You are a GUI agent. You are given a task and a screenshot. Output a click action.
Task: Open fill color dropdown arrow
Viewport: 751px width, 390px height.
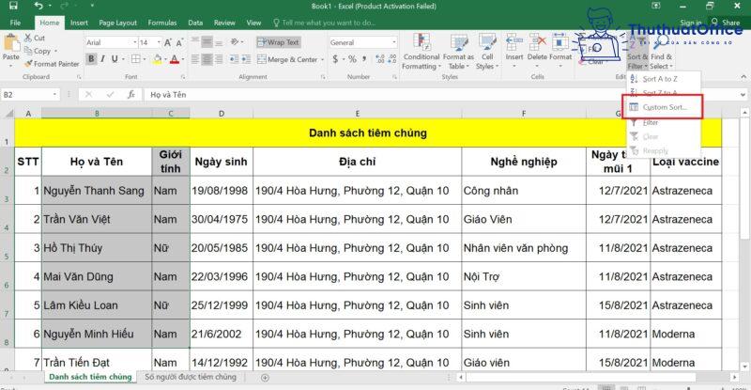[x=165, y=59]
